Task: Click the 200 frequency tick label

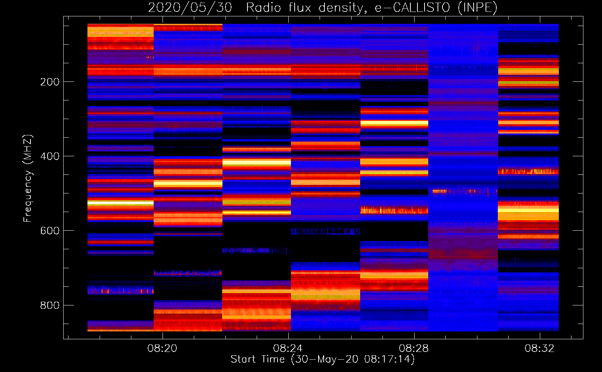Action: tap(50, 82)
